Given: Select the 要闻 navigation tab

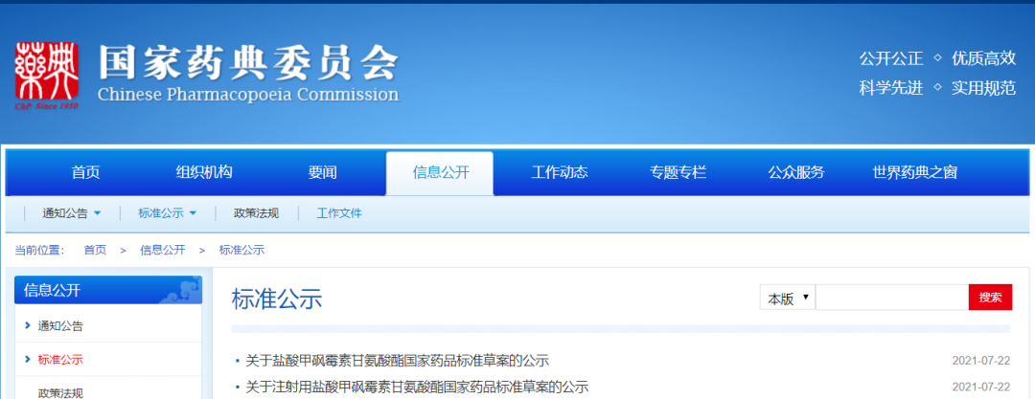Looking at the screenshot, I should pyautogui.click(x=323, y=173).
